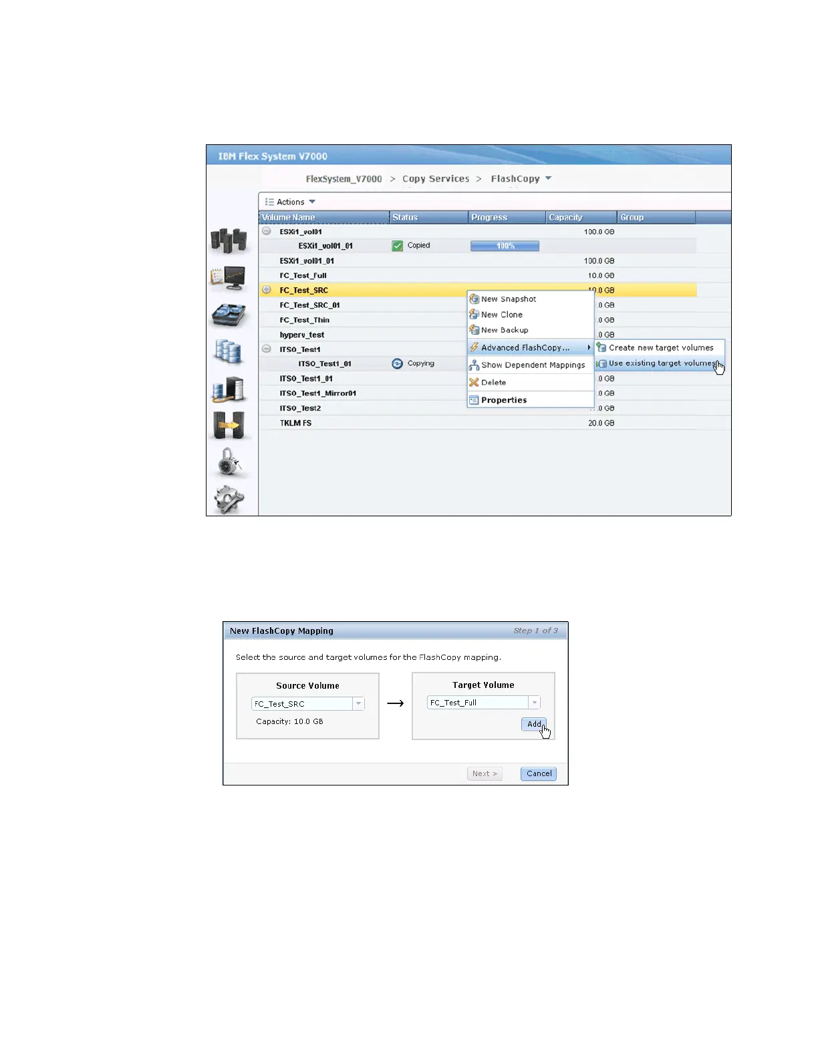Go to Copy Services breadcrumb link
Screen dimensions: 818x1058
(436, 179)
